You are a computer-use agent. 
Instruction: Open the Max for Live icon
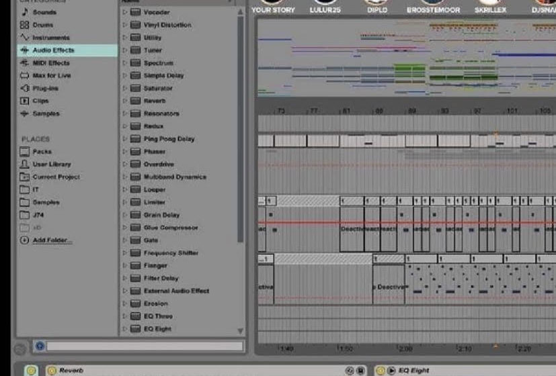pyautogui.click(x=25, y=76)
